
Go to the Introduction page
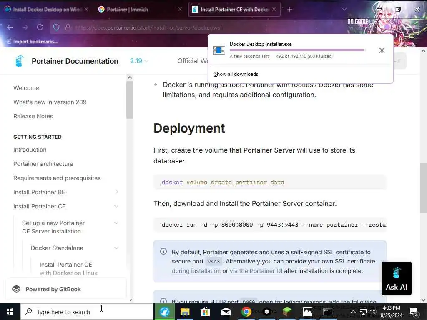tap(30, 150)
